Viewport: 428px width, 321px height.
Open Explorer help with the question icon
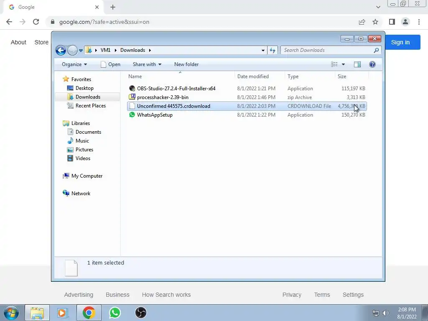point(372,64)
